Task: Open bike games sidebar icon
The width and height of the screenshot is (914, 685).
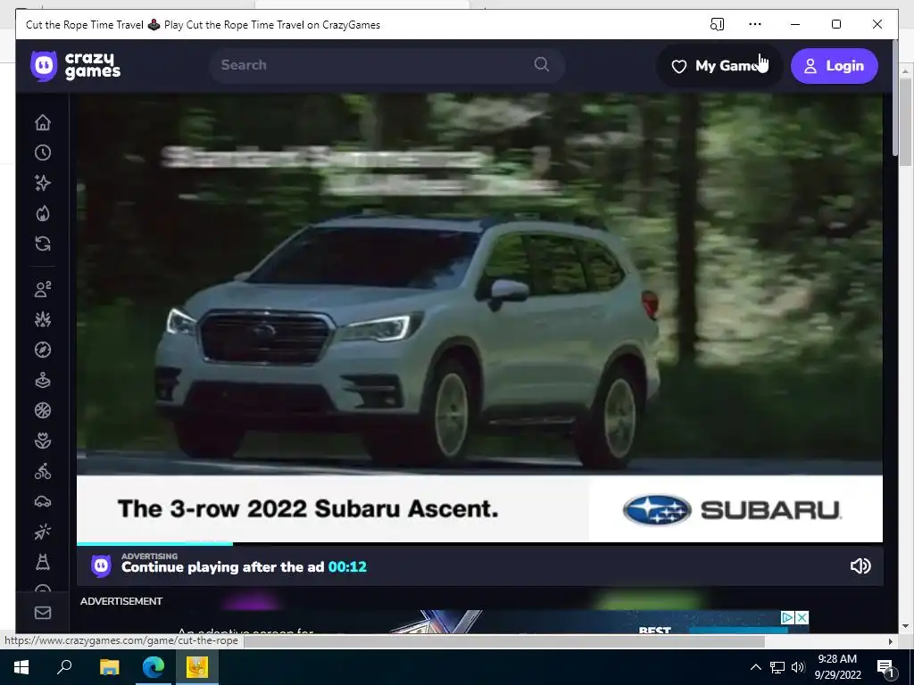Action: pos(43,471)
